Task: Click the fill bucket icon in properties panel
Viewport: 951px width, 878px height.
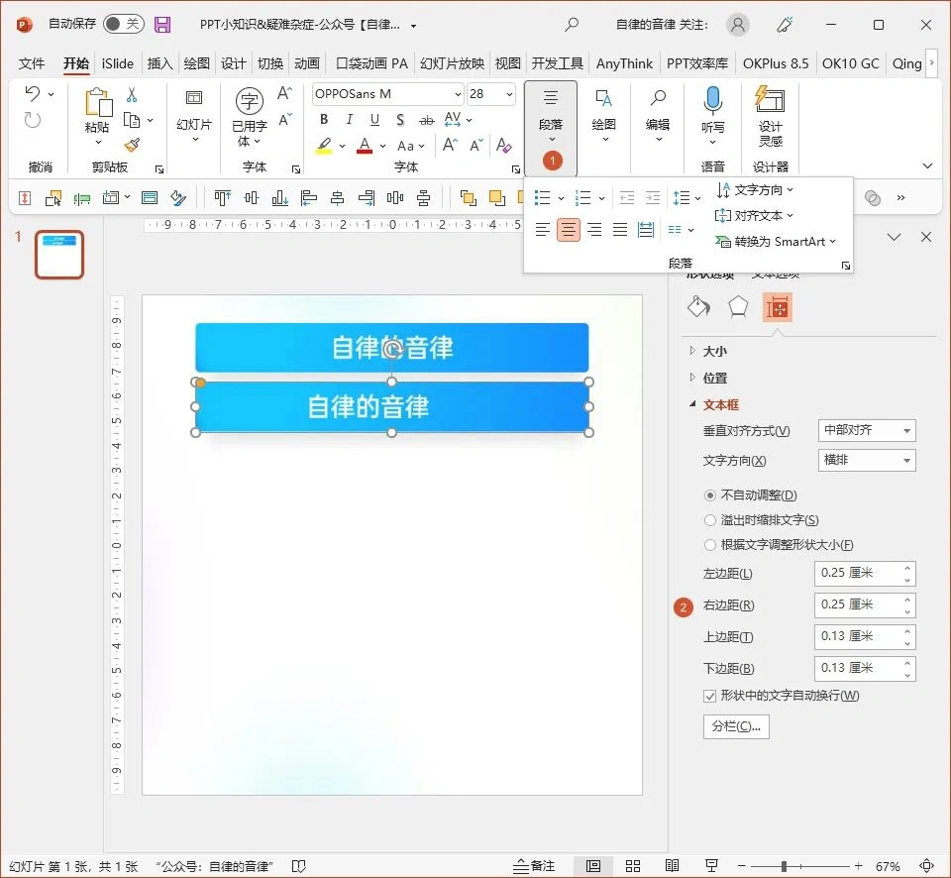Action: point(698,307)
